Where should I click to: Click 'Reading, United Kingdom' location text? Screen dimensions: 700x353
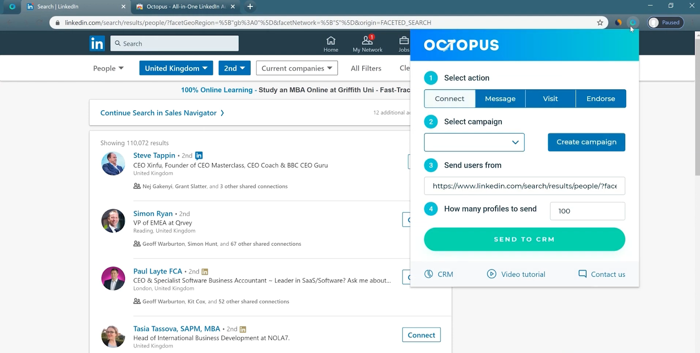[x=164, y=231]
